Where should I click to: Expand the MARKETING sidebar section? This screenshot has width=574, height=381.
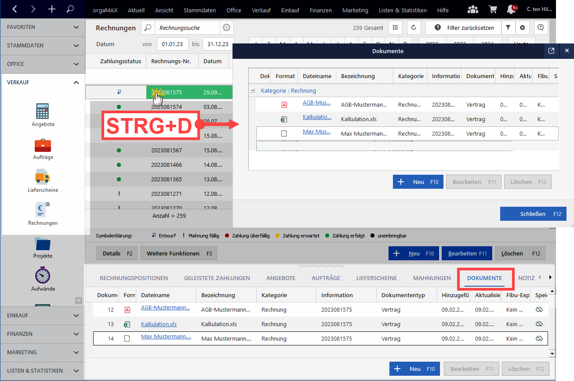click(x=42, y=352)
